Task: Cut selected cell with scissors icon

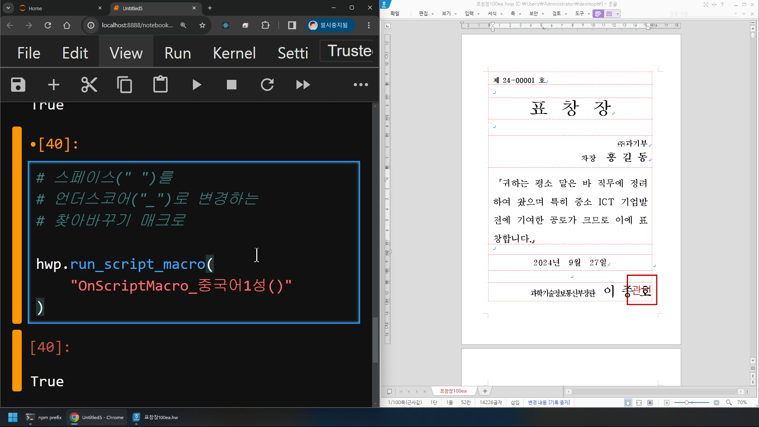Action: tap(89, 85)
